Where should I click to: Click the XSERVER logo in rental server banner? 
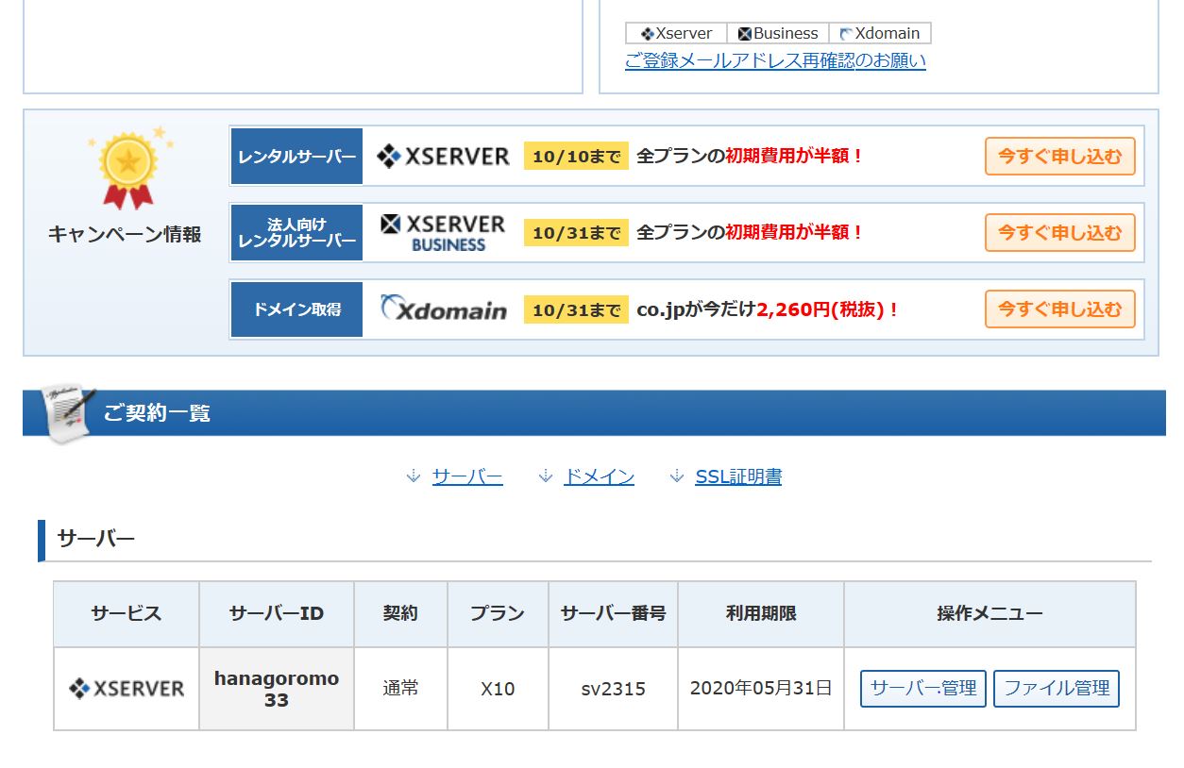(443, 157)
